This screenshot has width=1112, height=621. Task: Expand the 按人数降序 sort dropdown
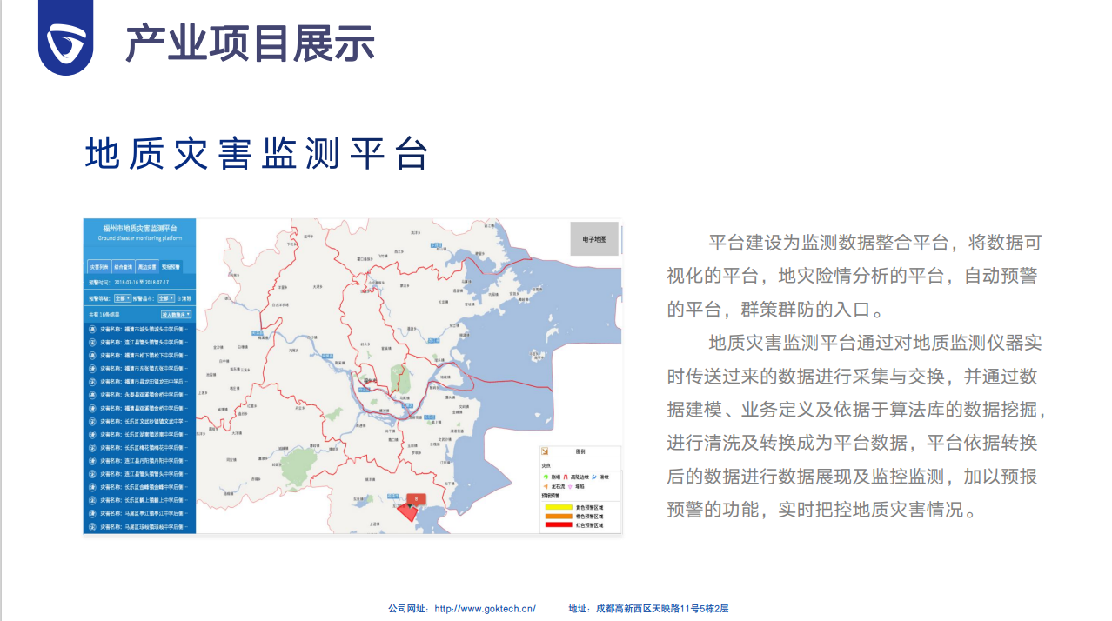click(x=175, y=314)
